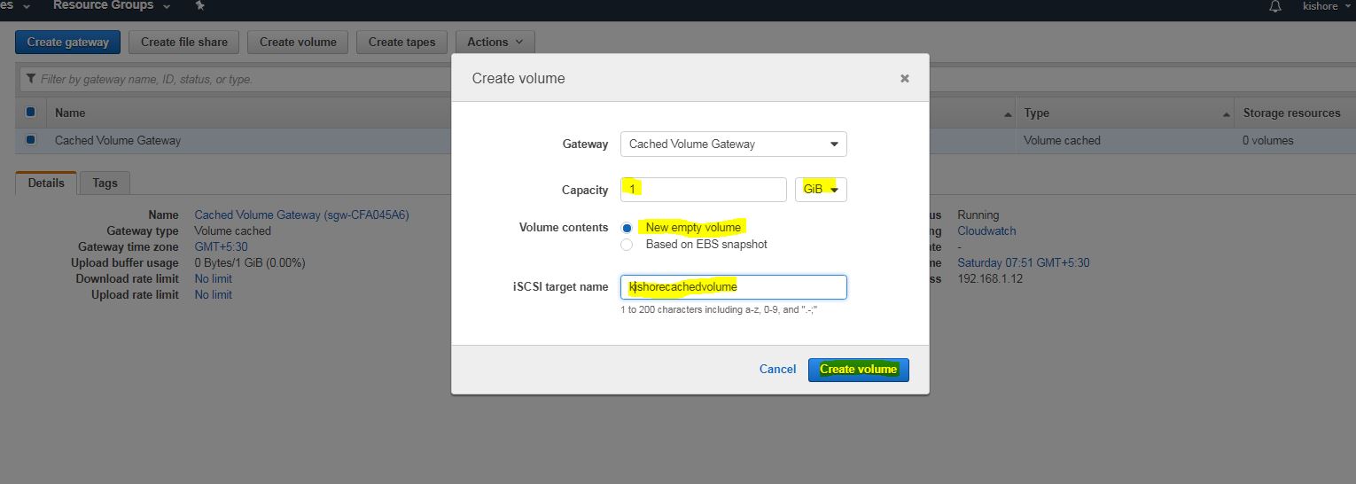Click the iSCSI target name field
The image size is (1356, 484).
pos(733,287)
